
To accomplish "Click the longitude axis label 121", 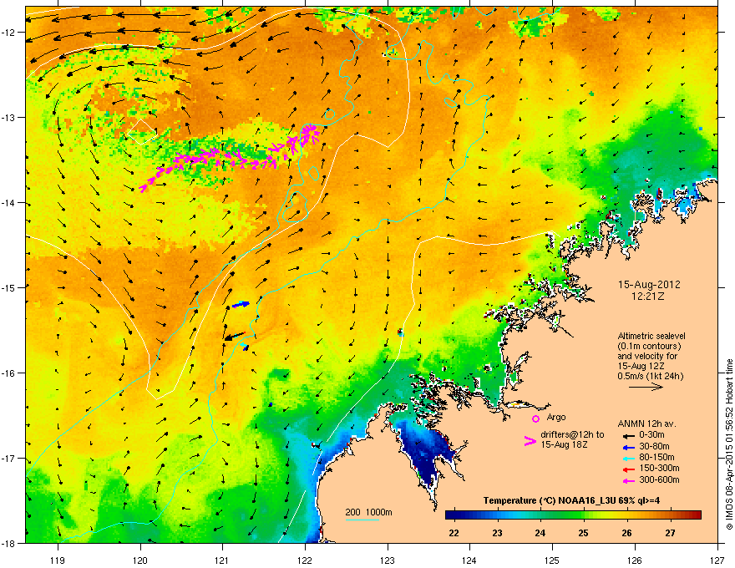I will (223, 560).
